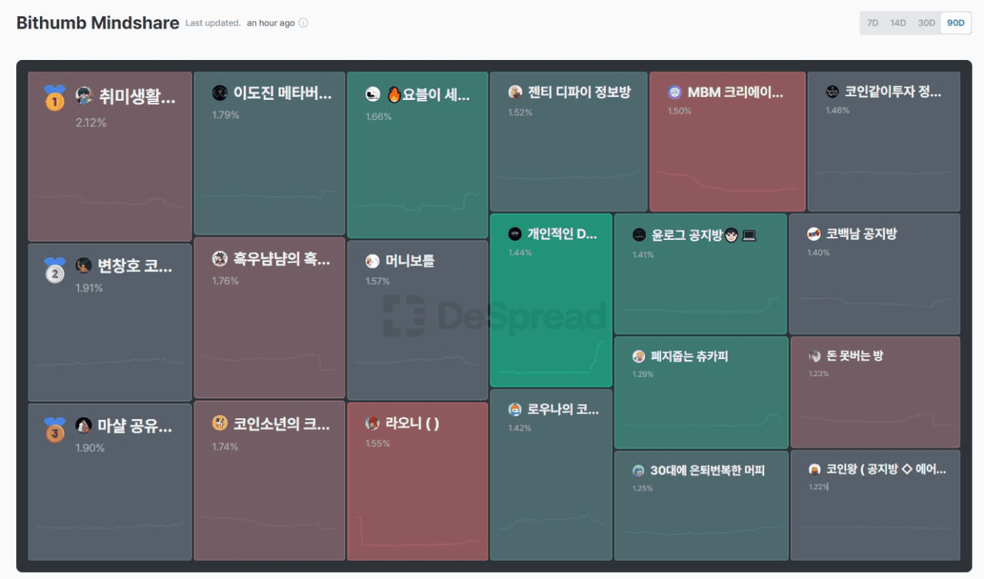
Task: Click the MBM 크리에이 channel name
Action: pyautogui.click(x=736, y=92)
